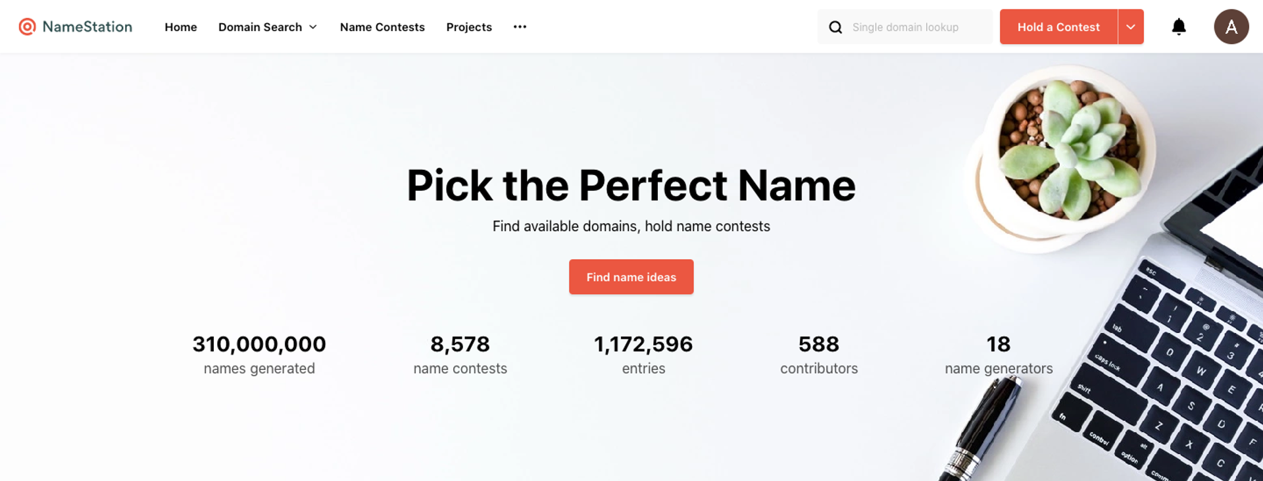This screenshot has height=481, width=1263.
Task: Open the Hold a Contest split dropdown arrow
Action: point(1130,26)
